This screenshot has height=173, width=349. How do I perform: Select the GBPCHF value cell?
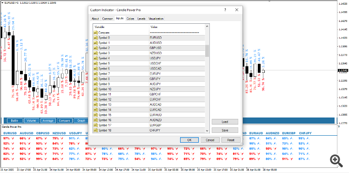pyautogui.click(x=177, y=94)
